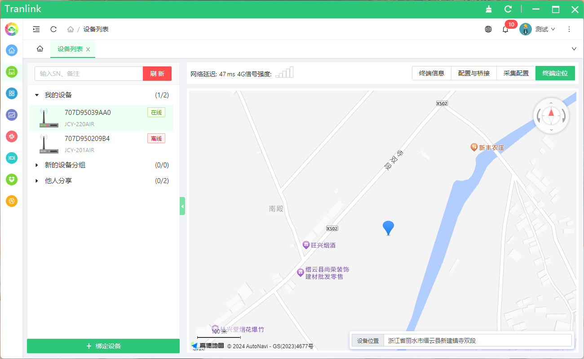Screen dimensions: 584x359
Task: Click the JCY-220AIR model text
Action: pos(80,124)
